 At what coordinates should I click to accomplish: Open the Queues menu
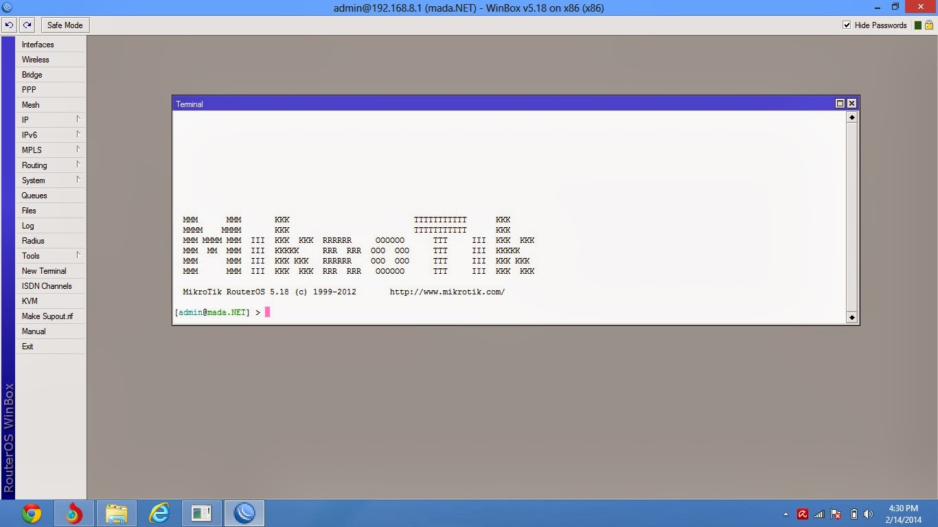(51, 196)
